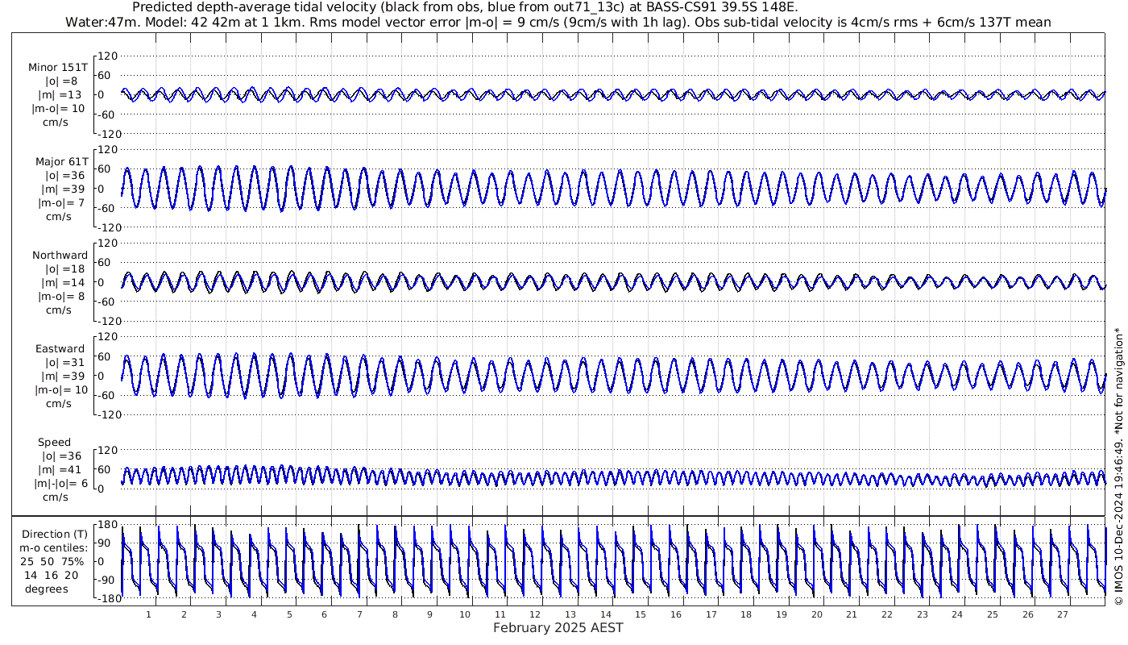Image resolution: width=1128 pixels, height=645 pixels.
Task: Click the '25 50 75%' centile header
Action: 52,561
